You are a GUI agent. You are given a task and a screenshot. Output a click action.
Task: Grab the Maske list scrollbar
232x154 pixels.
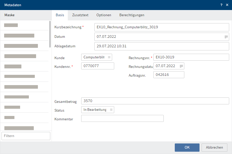pyautogui.click(x=50, y=34)
